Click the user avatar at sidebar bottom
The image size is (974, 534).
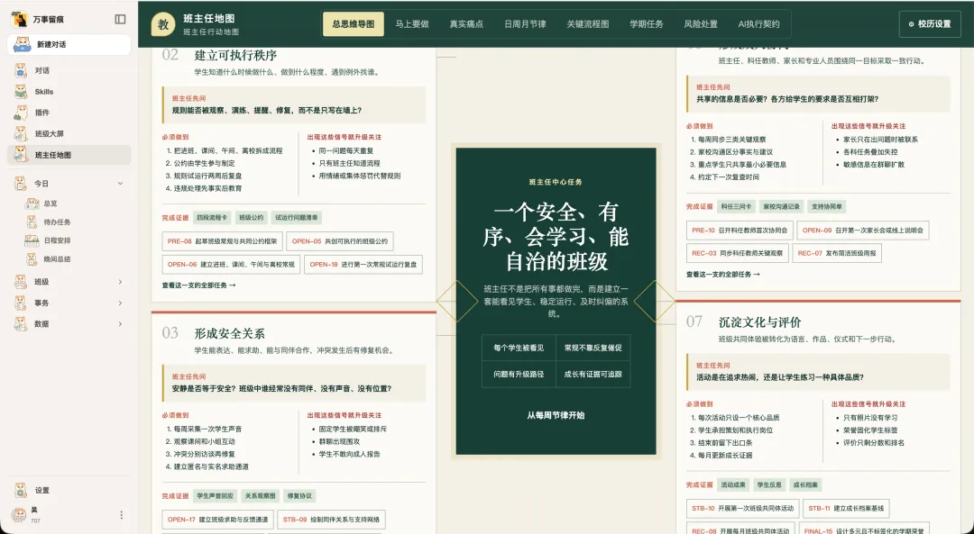click(19, 514)
